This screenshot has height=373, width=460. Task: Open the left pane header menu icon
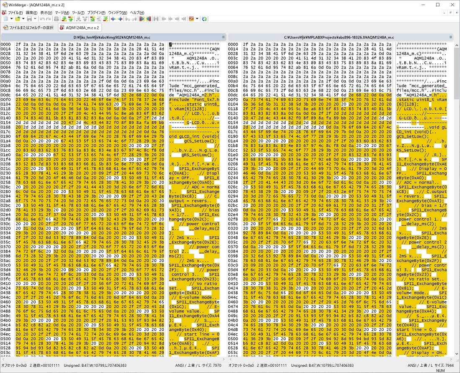(223, 37)
